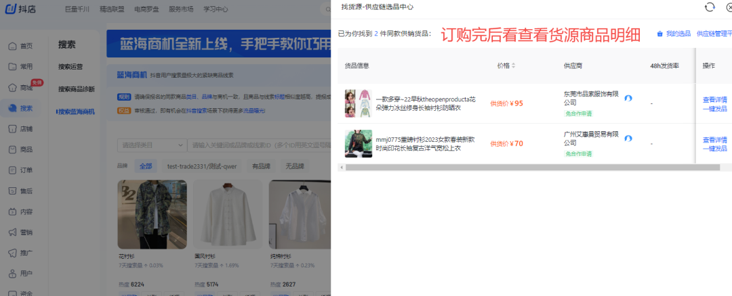Click the refresh icon in drawer header

710,7
